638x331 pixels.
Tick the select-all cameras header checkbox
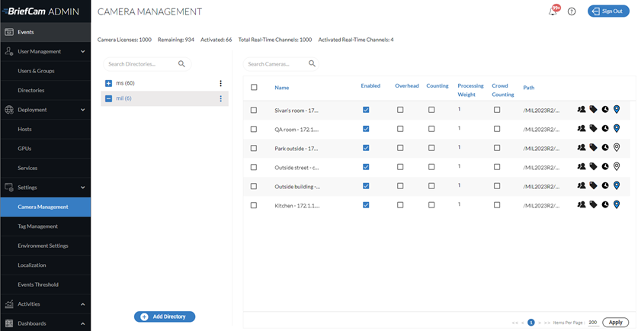click(x=254, y=87)
